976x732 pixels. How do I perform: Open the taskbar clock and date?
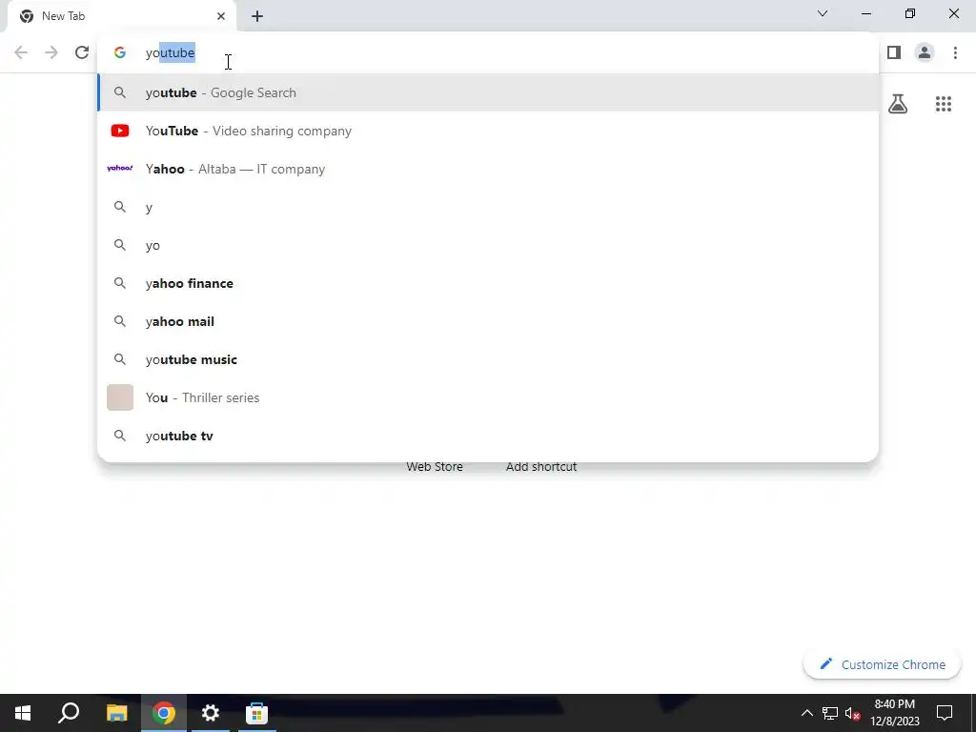click(x=894, y=713)
